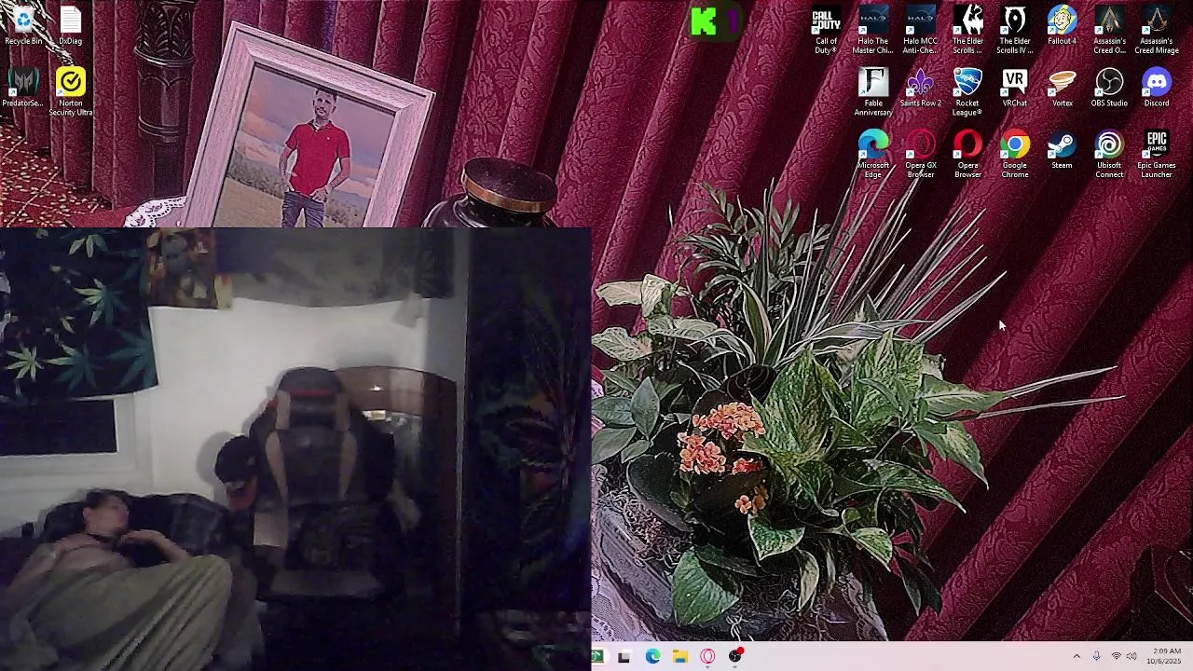Open Halo The Master Chief shortcut
This screenshot has height=671, width=1193.
click(x=873, y=30)
